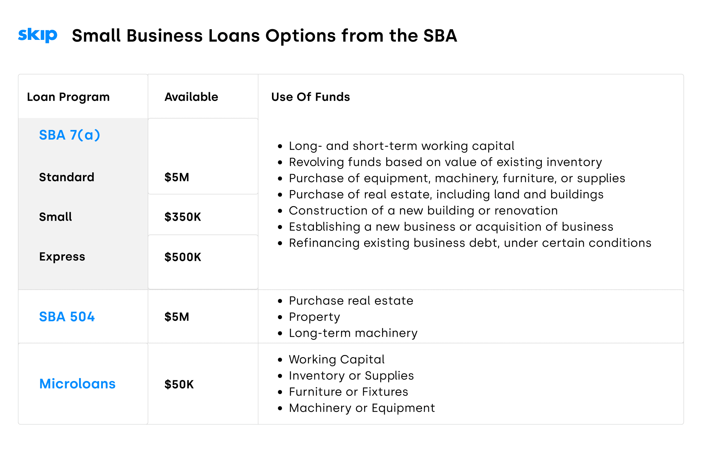Screen dimensions: 702x465
Task: Click the "Machinery or Equipment" bullet
Action: [362, 408]
